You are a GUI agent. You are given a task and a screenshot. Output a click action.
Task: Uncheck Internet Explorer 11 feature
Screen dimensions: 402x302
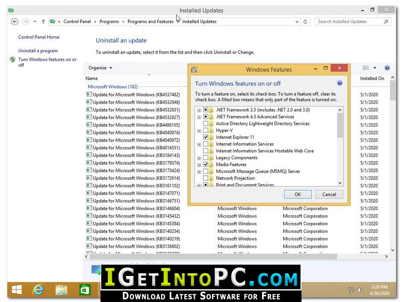pyautogui.click(x=206, y=137)
